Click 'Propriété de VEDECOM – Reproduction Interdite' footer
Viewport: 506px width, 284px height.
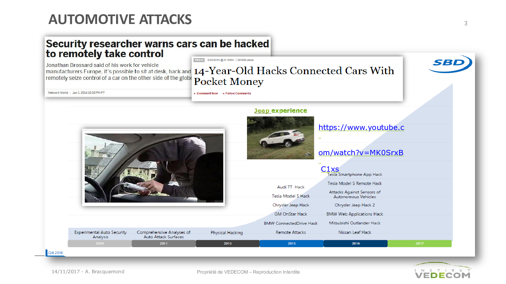pyautogui.click(x=249, y=272)
